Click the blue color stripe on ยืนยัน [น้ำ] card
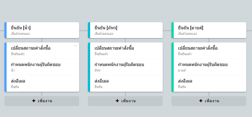Viewport: 252px width, 117px height. tap(5, 30)
